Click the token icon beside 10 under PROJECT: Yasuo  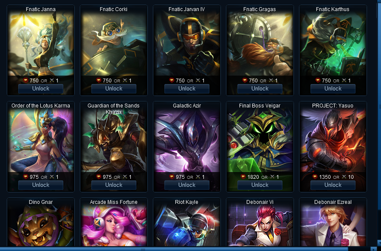pos(344,177)
